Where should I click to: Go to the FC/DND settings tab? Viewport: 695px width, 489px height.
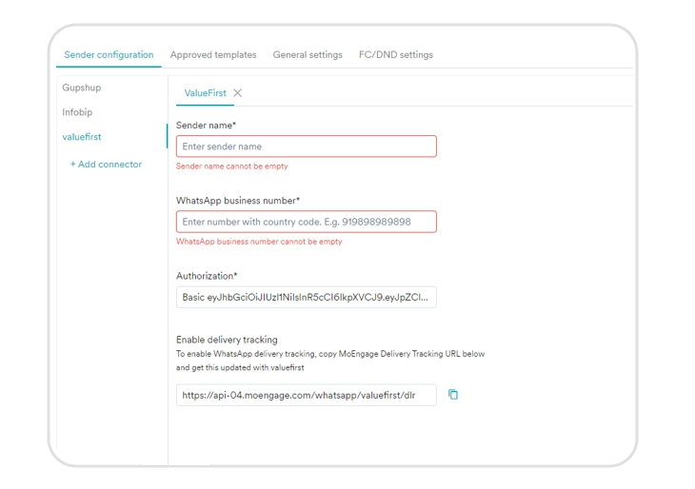pos(395,55)
